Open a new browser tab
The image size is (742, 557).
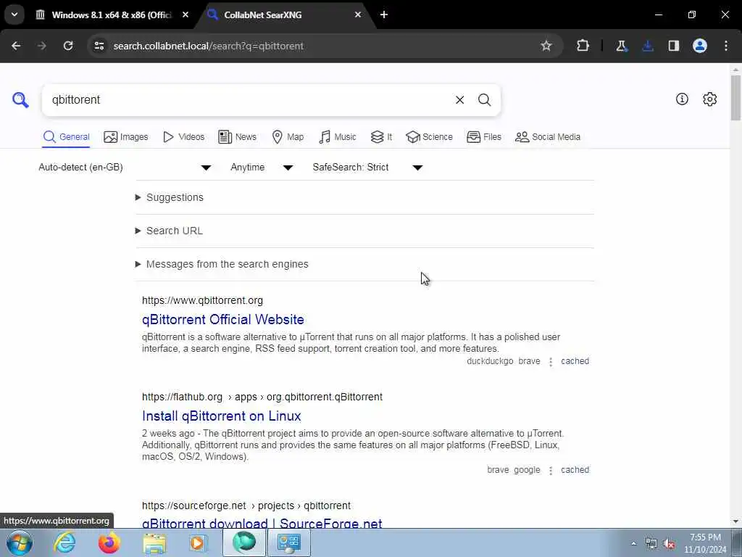tap(384, 15)
